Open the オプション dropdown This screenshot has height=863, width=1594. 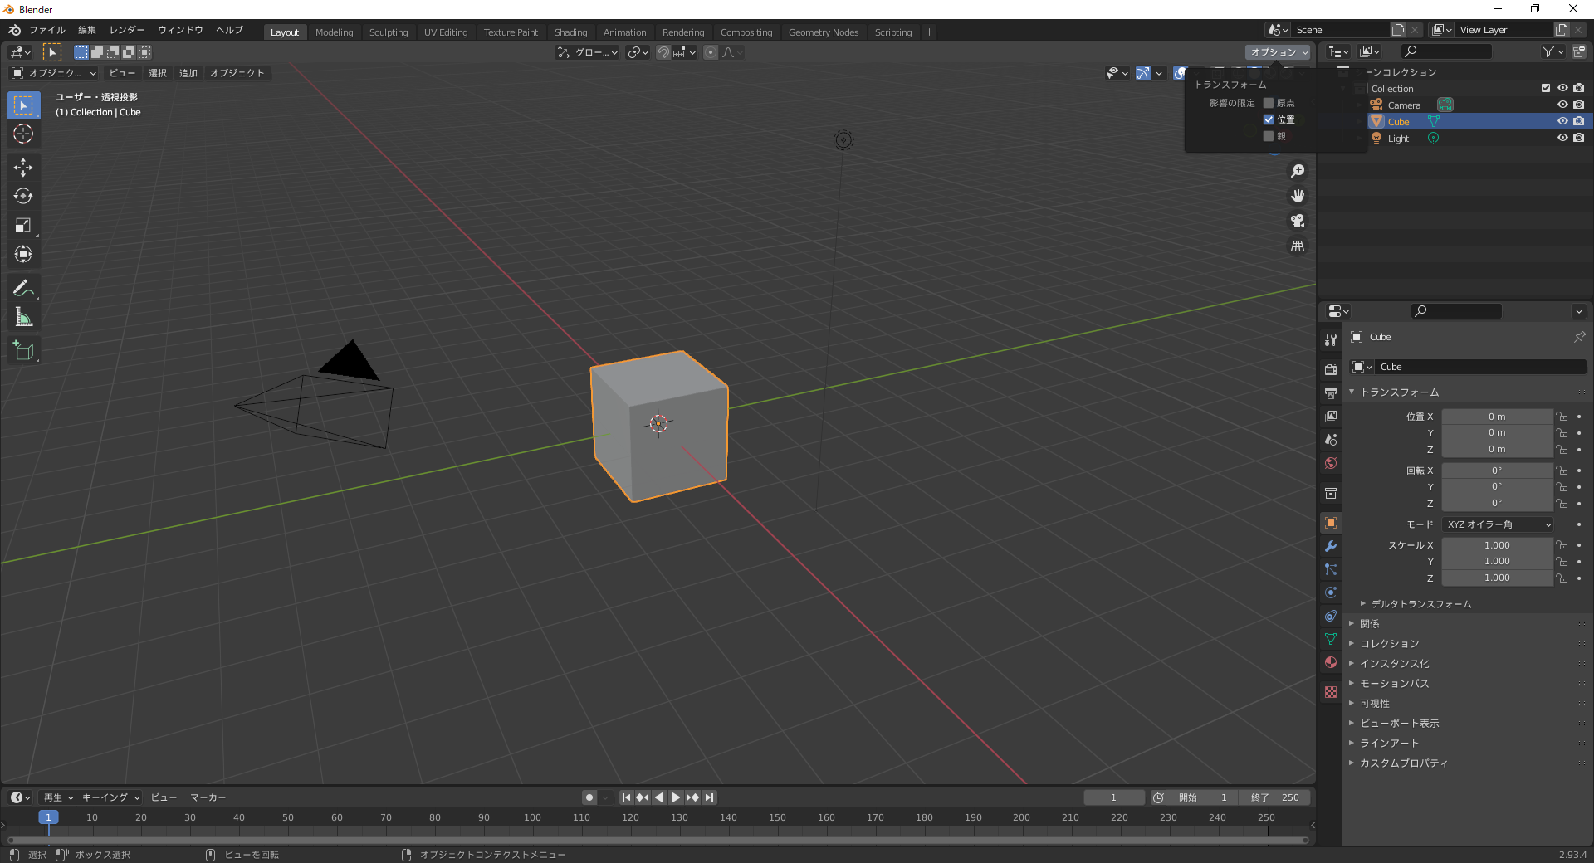click(1279, 52)
